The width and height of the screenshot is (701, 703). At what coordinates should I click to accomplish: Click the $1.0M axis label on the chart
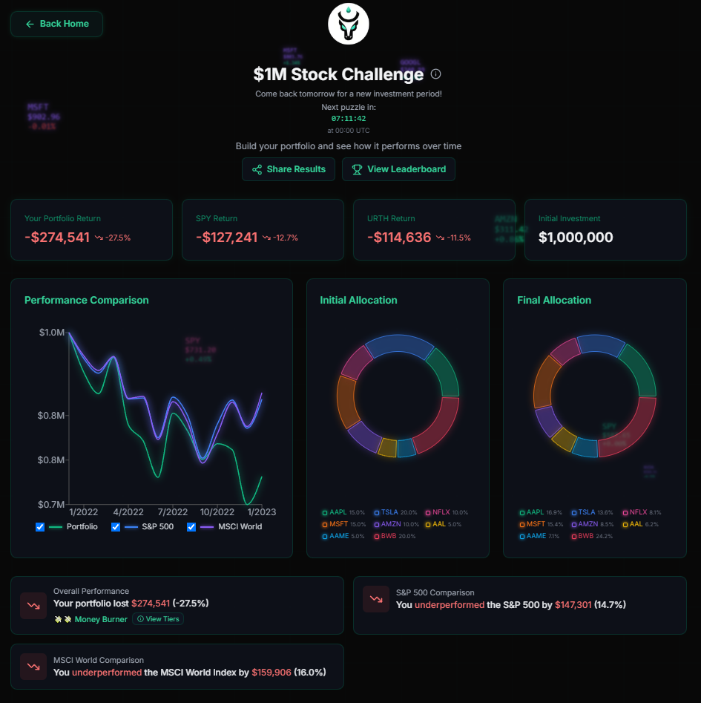click(51, 333)
